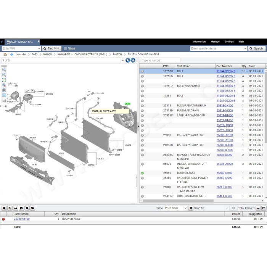Select the MOTOR breadcrumb
Image resolution: width=267 pixels, height=267 pixels.
point(117,55)
